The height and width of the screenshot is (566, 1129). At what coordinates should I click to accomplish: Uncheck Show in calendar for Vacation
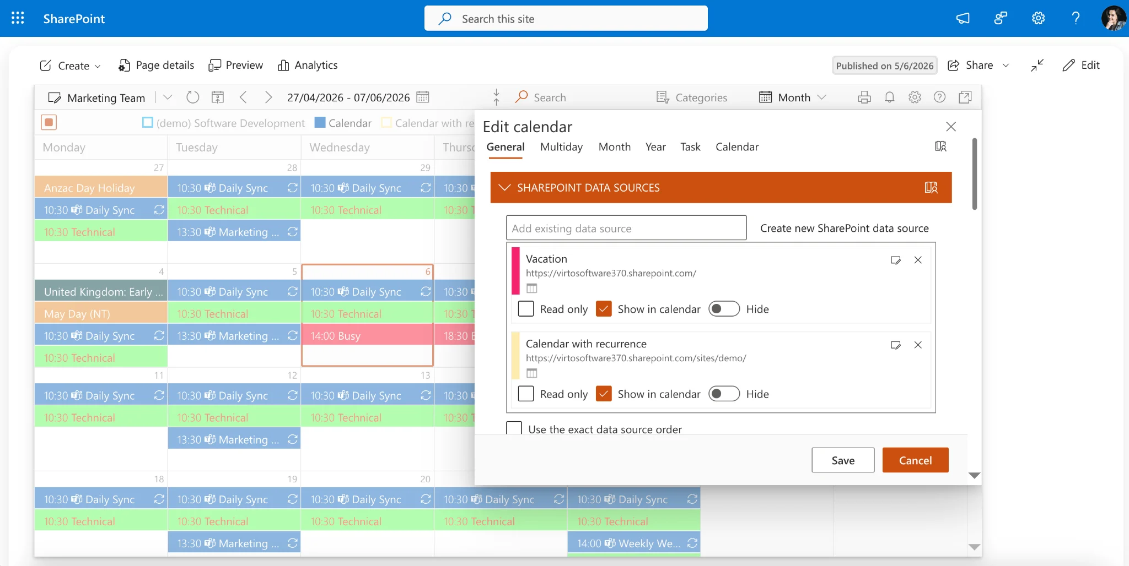click(604, 309)
